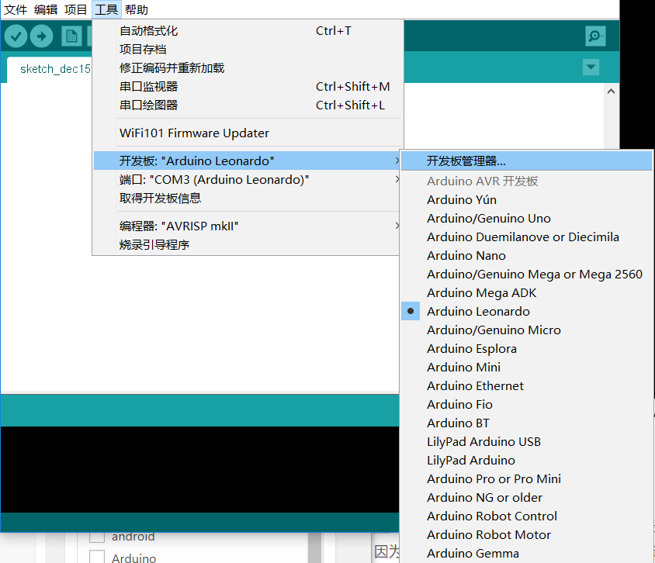The width and height of the screenshot is (655, 563).
Task: Select Arduino Ethernet board
Action: pos(526,385)
